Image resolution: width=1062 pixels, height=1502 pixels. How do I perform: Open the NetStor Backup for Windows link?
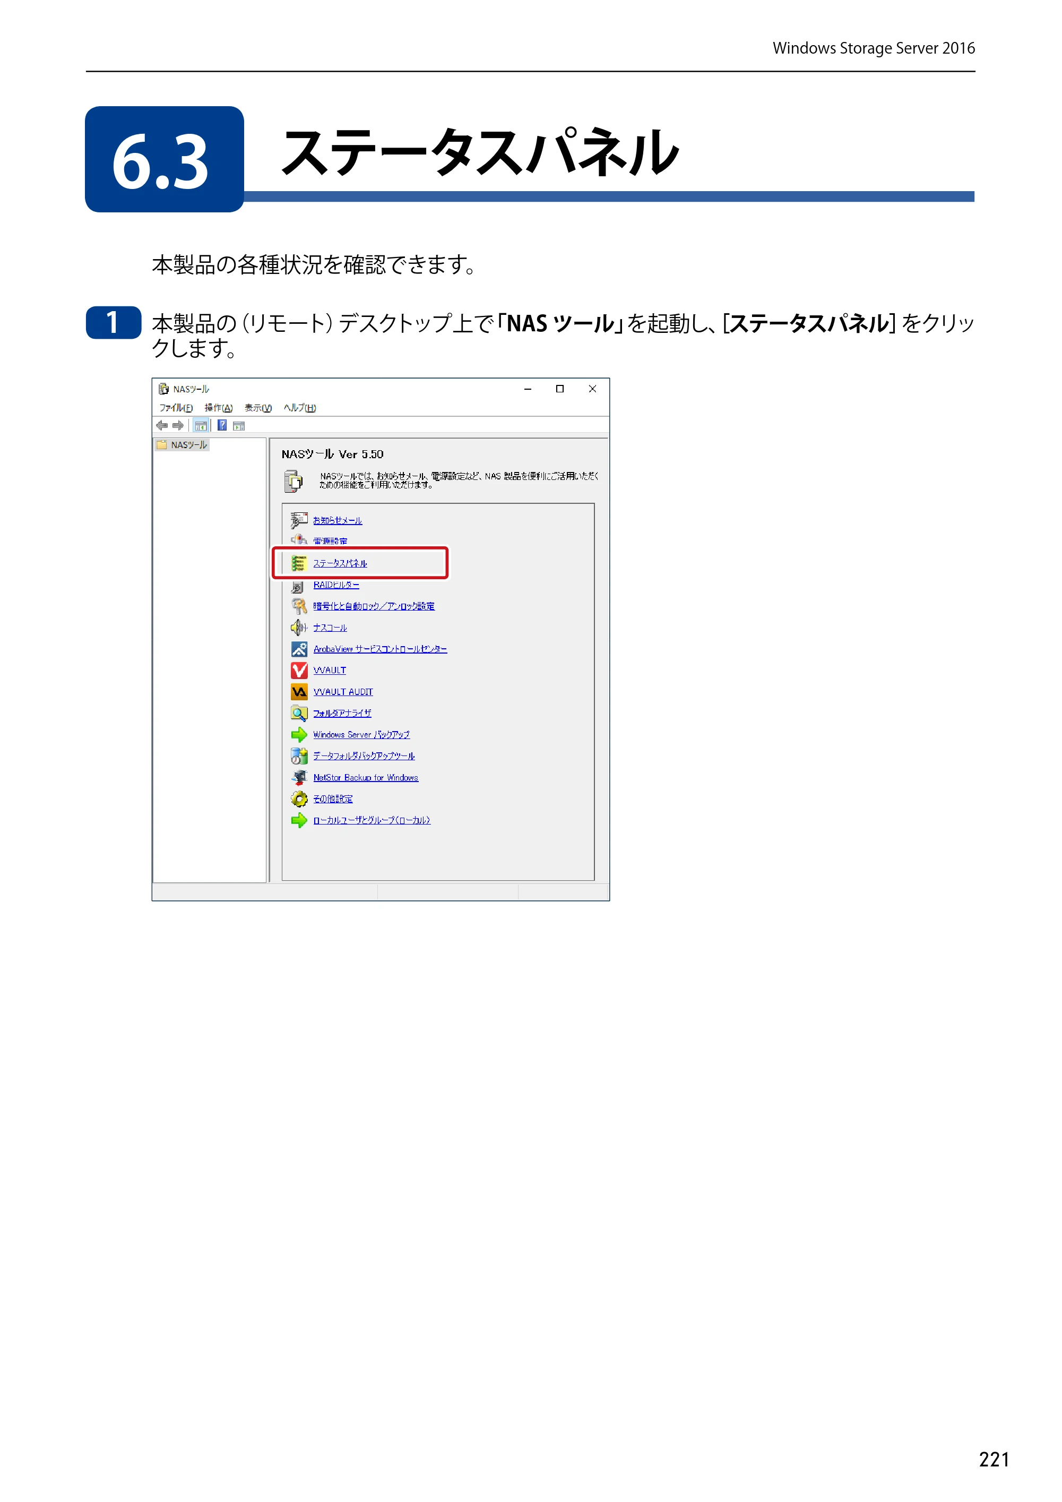366,778
